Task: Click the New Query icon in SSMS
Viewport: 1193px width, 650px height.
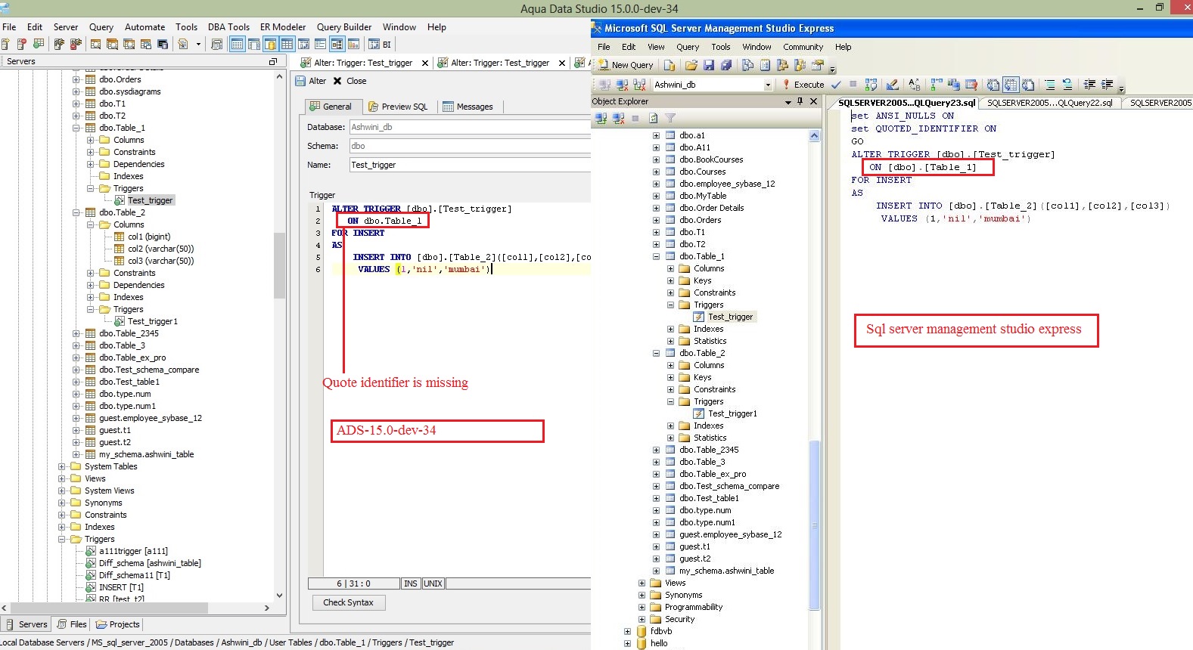Action: [x=604, y=65]
